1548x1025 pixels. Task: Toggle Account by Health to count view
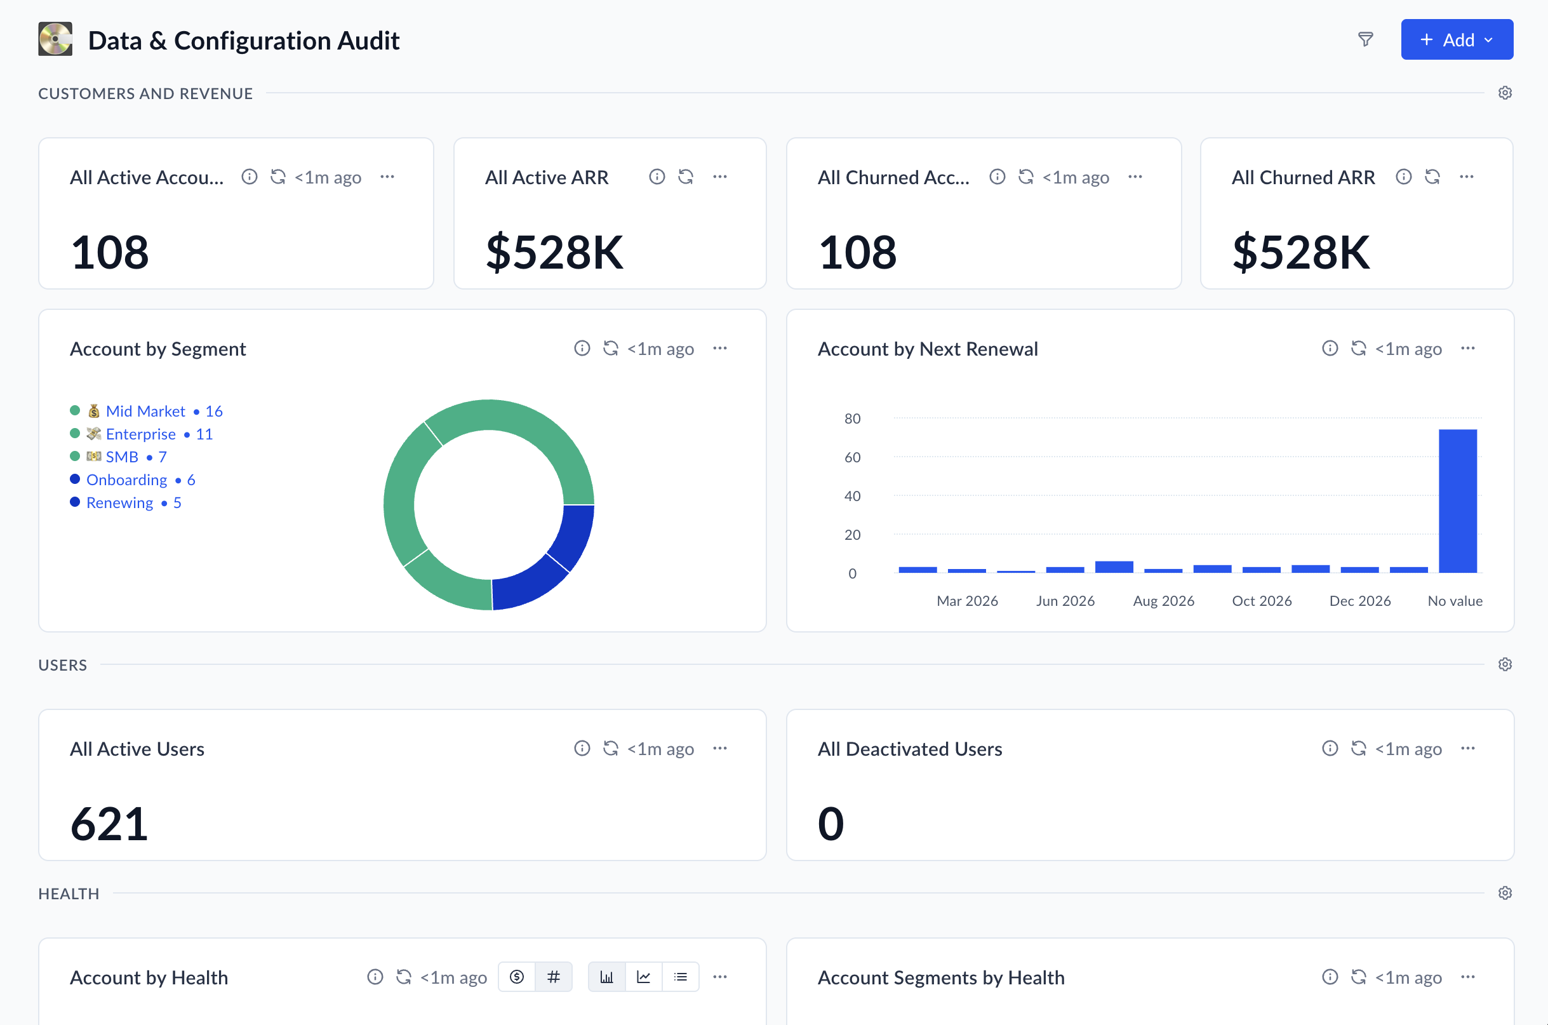(554, 977)
